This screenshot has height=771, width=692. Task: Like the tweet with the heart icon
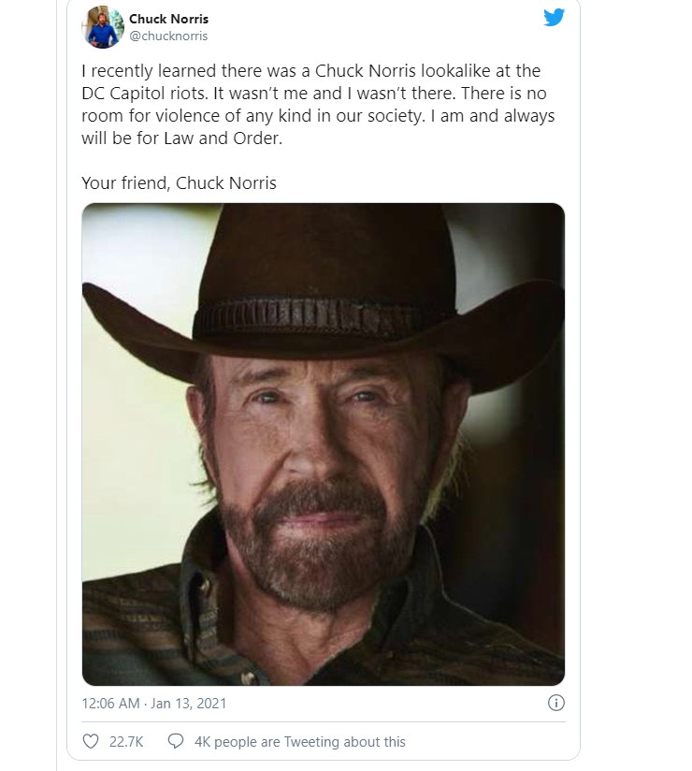[x=91, y=741]
